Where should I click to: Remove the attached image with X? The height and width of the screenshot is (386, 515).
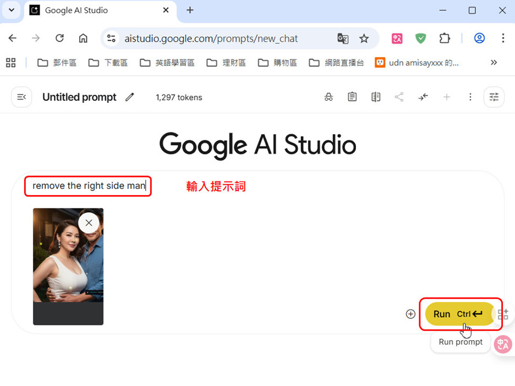click(x=89, y=223)
